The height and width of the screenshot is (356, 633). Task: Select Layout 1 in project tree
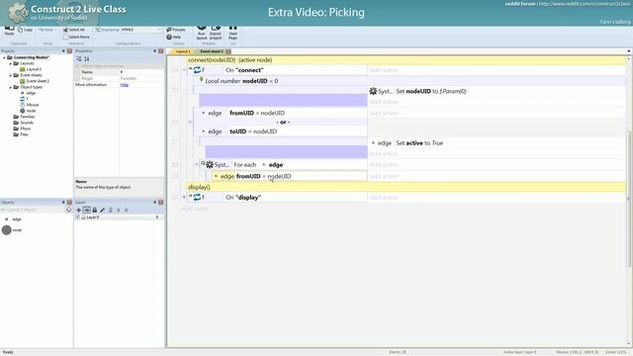(31, 69)
